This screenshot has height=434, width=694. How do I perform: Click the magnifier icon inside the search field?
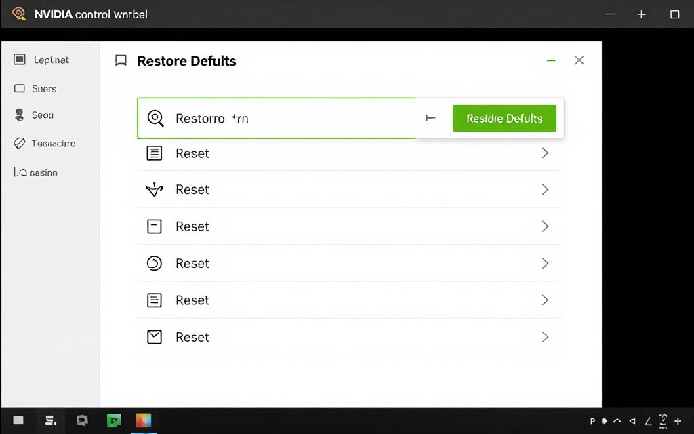click(x=155, y=118)
